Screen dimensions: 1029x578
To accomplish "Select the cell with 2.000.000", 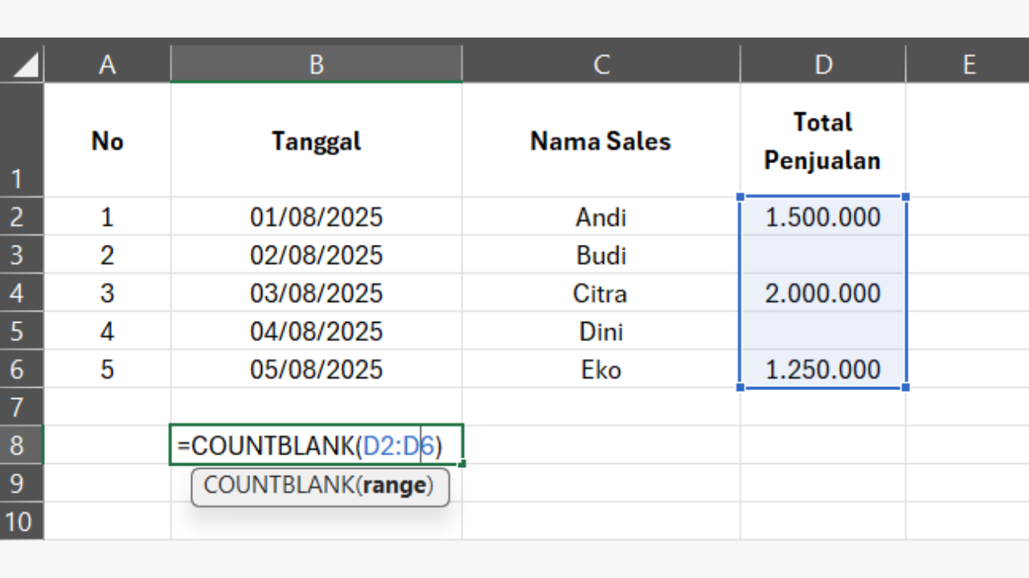I will (822, 294).
